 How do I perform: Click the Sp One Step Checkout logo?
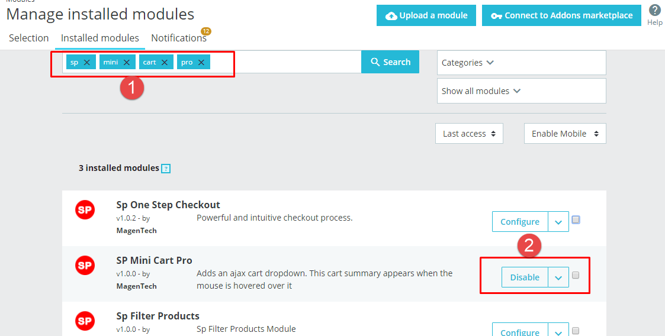coord(85,210)
